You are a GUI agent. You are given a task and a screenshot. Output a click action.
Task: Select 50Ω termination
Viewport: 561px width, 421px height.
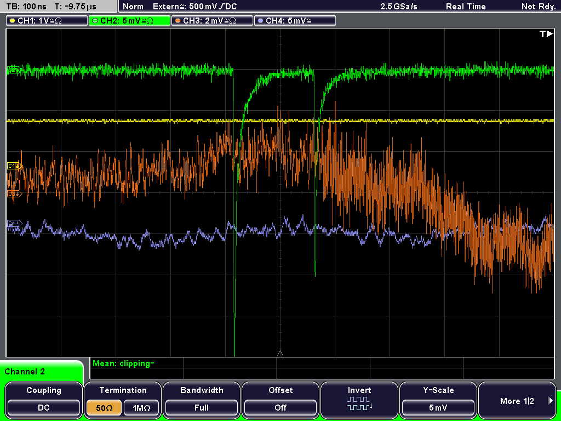point(104,408)
